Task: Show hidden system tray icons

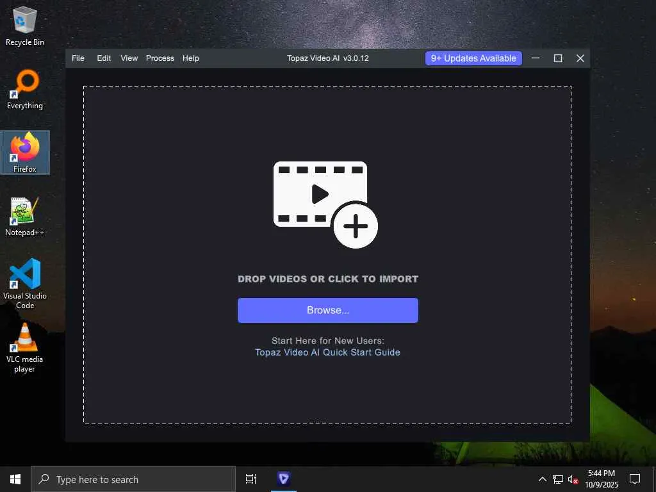Action: 542,479
